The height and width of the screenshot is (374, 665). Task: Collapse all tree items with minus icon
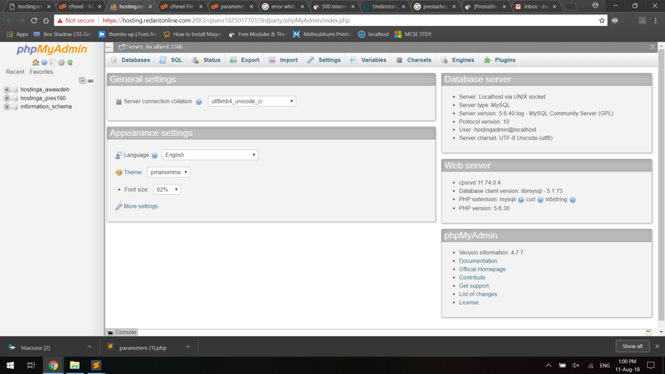point(82,81)
